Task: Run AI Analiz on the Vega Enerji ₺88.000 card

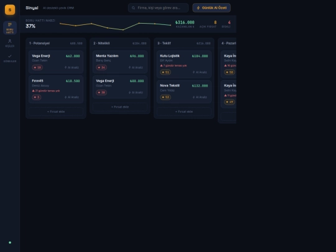Action: pos(136,92)
